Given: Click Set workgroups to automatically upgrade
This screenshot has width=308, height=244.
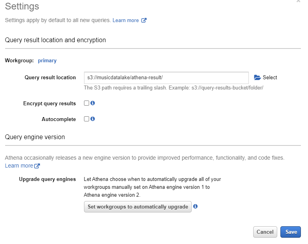Looking at the screenshot, I should (138, 207).
